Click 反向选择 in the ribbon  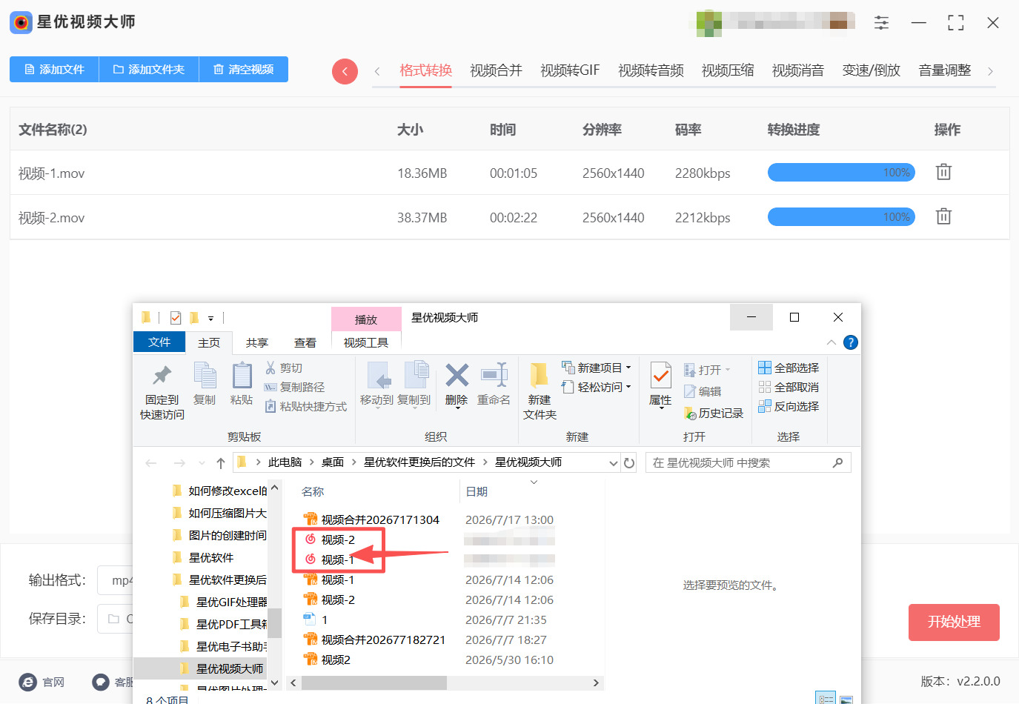coord(789,406)
